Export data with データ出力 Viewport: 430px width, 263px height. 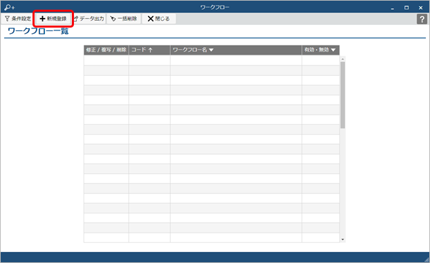[x=89, y=19]
